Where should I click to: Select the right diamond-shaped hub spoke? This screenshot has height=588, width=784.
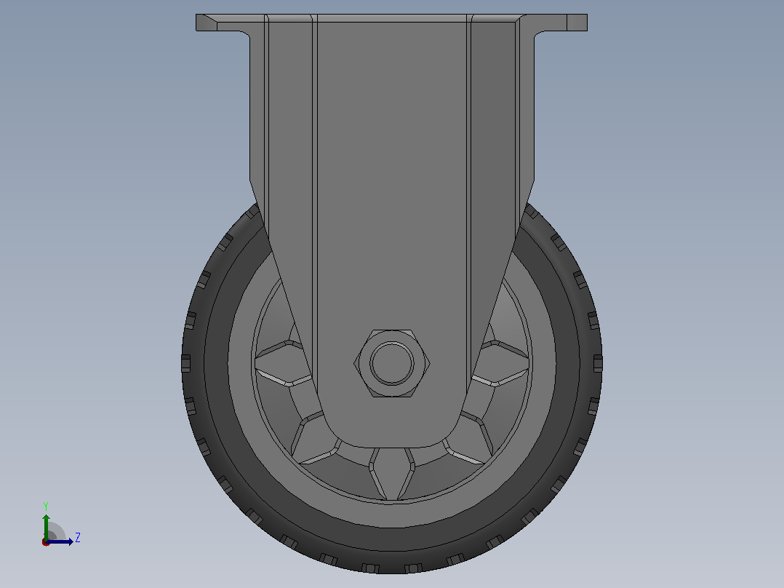tap(501, 363)
